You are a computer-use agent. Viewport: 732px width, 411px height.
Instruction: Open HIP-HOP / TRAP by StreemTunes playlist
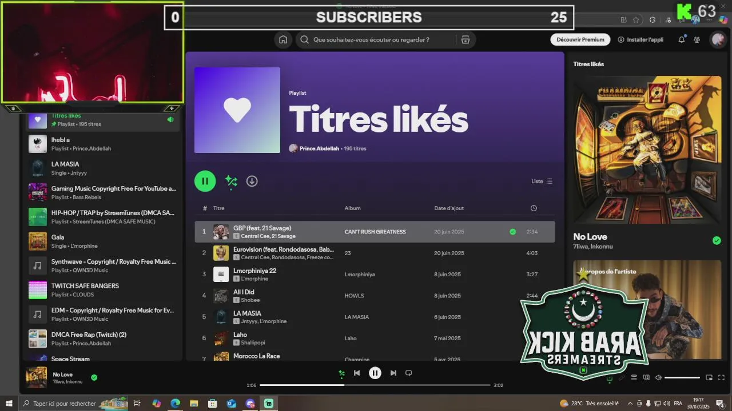click(x=103, y=217)
